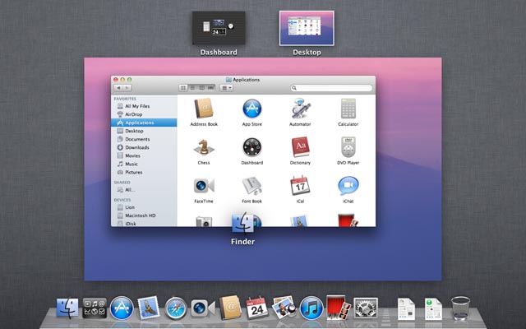Open Photo Booth from the Dock
526x329 pixels.
(x=339, y=308)
